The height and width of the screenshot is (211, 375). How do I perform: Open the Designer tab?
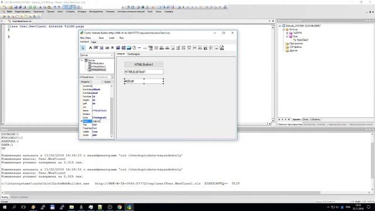pos(121,54)
